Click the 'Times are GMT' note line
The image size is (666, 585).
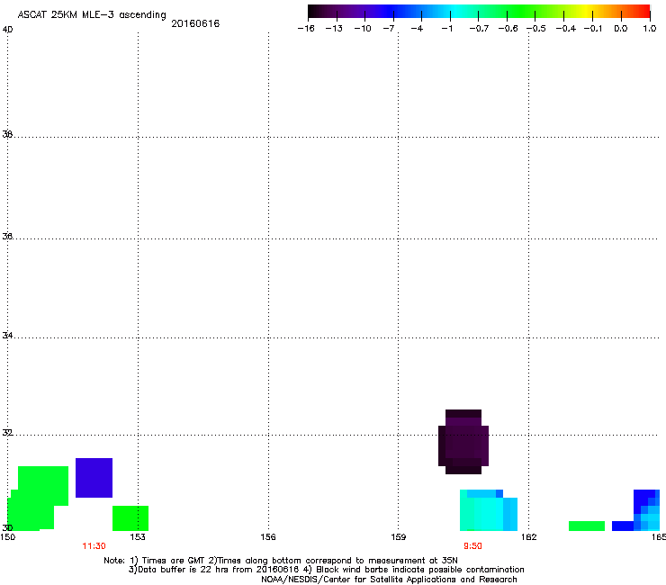(x=281, y=561)
